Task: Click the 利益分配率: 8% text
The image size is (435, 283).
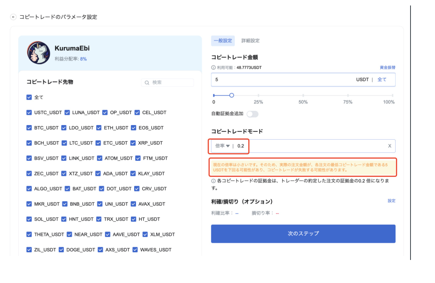Action: (x=71, y=59)
